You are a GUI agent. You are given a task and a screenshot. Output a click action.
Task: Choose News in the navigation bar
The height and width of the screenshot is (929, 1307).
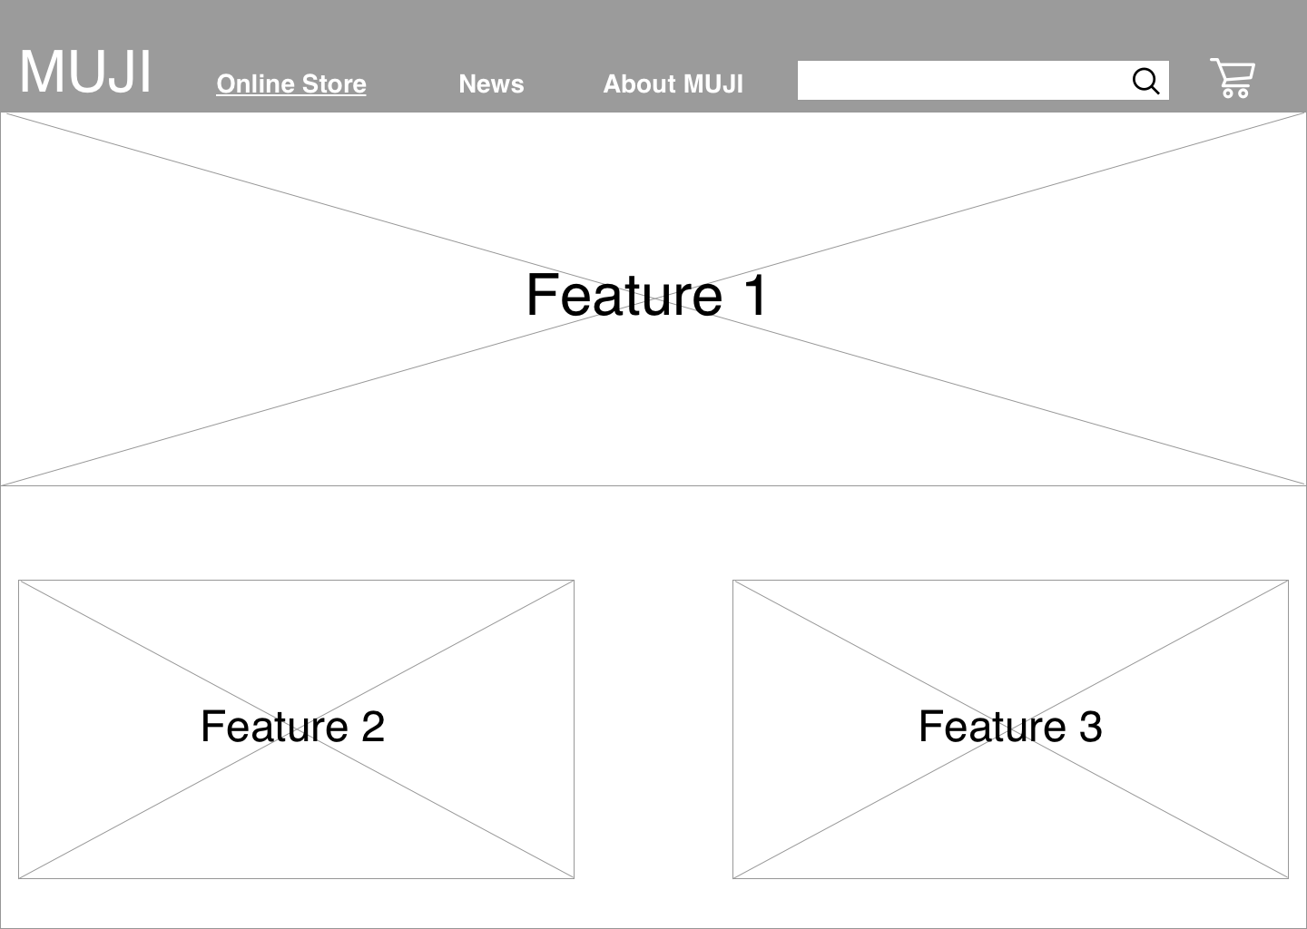491,83
